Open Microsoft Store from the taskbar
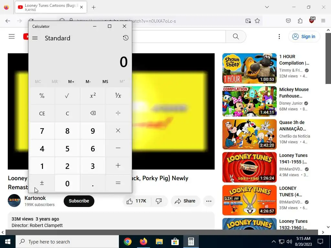Screen dimensions: 331x248 tap(175, 242)
